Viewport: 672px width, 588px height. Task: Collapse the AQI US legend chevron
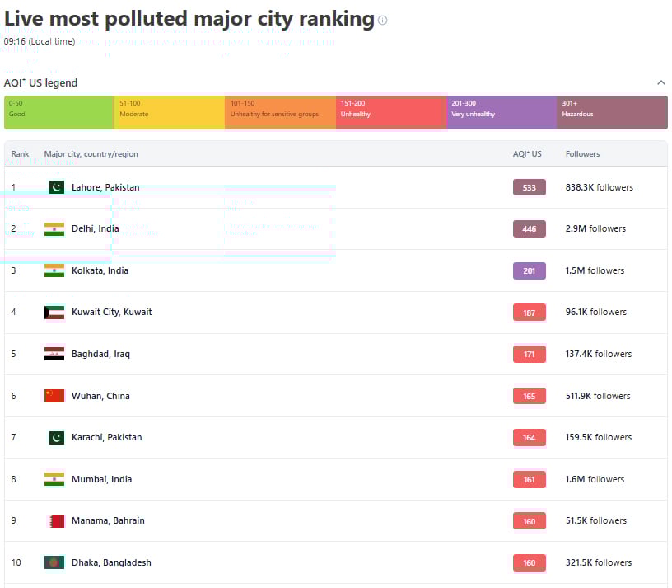coord(660,82)
